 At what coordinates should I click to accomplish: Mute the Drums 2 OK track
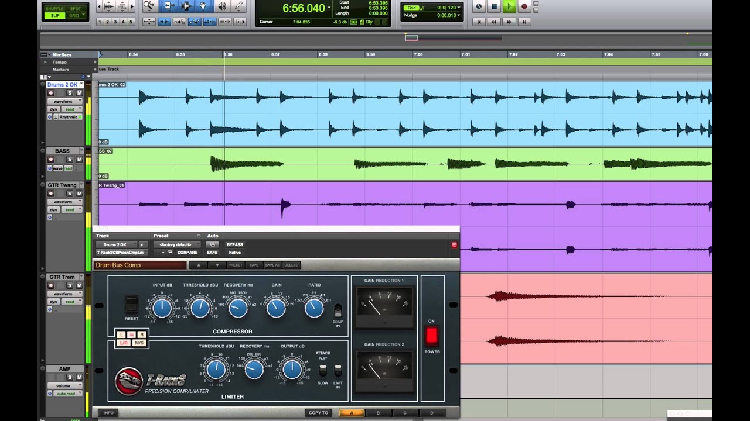pyautogui.click(x=79, y=93)
